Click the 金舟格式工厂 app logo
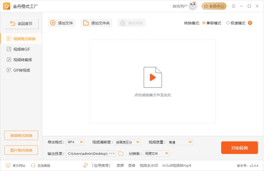 pos(7,6)
